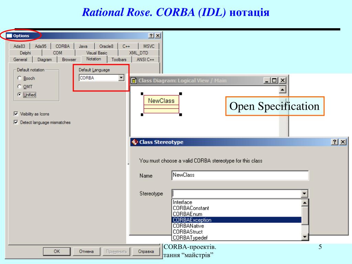Image resolution: width=352 pixels, height=264 pixels.
Task: Open the Oracle8 tab
Action: pyautogui.click(x=106, y=46)
